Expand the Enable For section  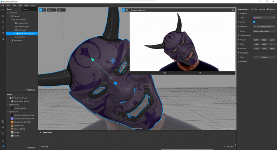(x=239, y=61)
